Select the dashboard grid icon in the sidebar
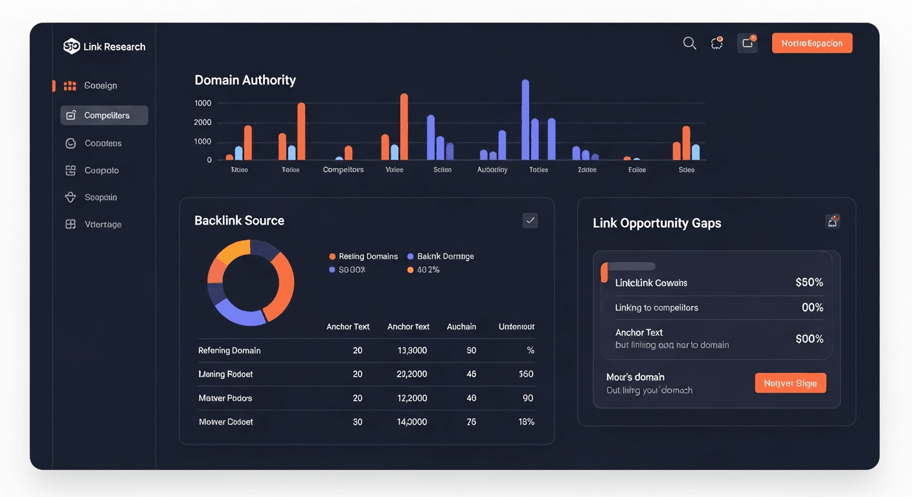 [x=70, y=85]
